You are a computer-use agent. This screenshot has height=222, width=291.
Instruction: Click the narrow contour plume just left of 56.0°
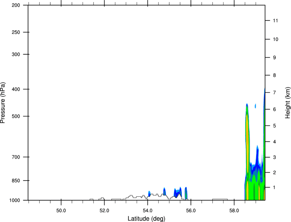(x=186, y=193)
